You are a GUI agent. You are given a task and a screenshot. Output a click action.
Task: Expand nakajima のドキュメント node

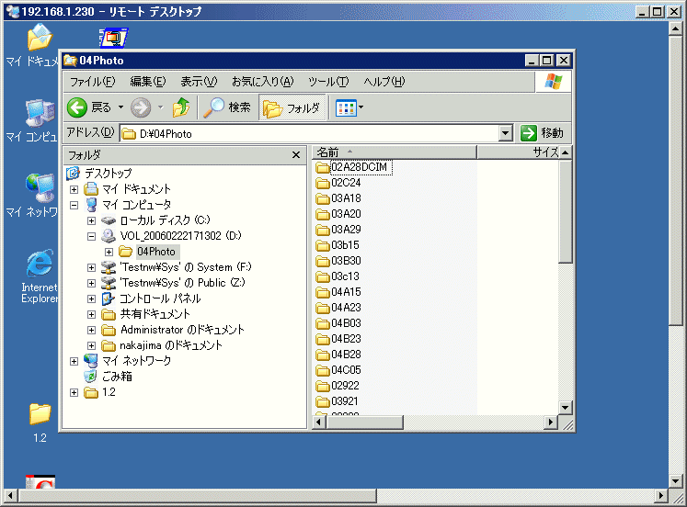pyautogui.click(x=92, y=346)
